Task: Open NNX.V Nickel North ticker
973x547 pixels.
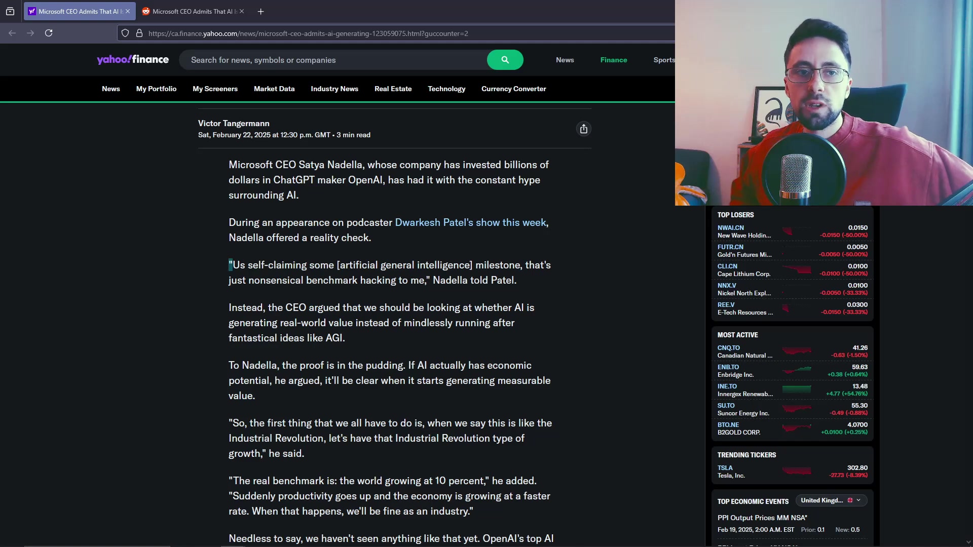Action: (727, 286)
